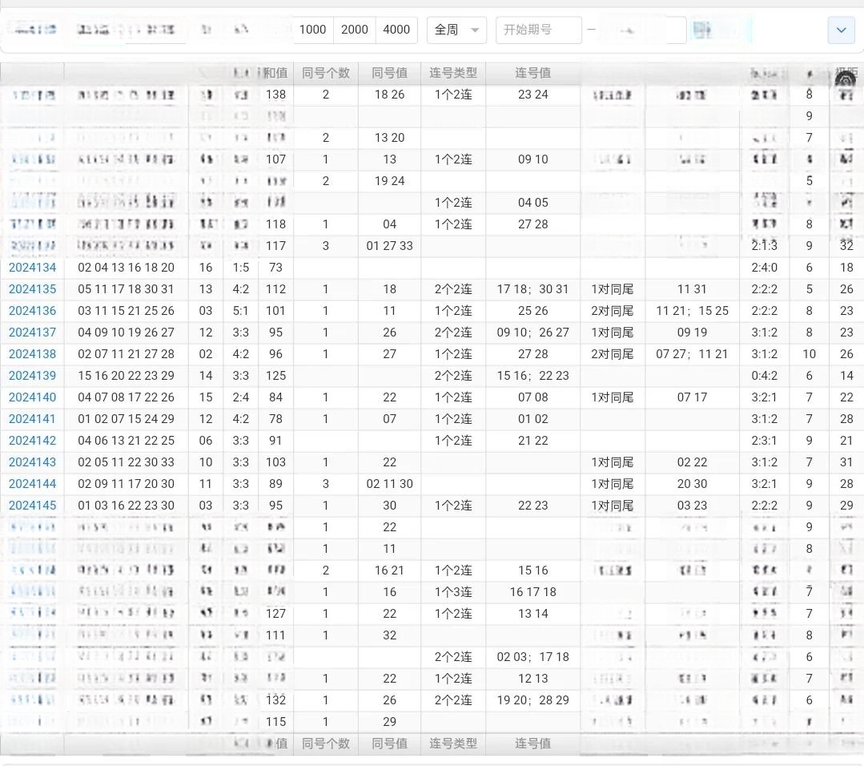
Task: Open the 2024142 issue link
Action: (x=33, y=441)
